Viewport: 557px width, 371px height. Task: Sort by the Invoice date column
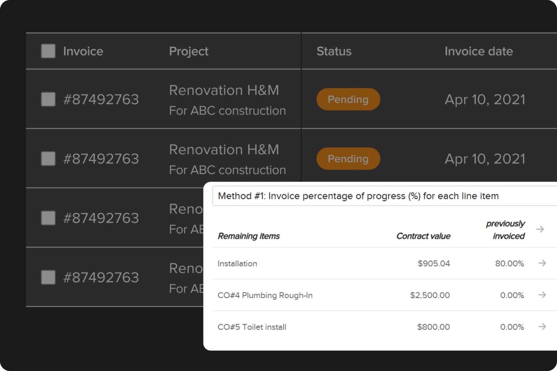pyautogui.click(x=479, y=51)
